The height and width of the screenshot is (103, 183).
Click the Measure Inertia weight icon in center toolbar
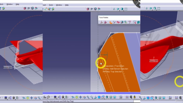click(134, 97)
